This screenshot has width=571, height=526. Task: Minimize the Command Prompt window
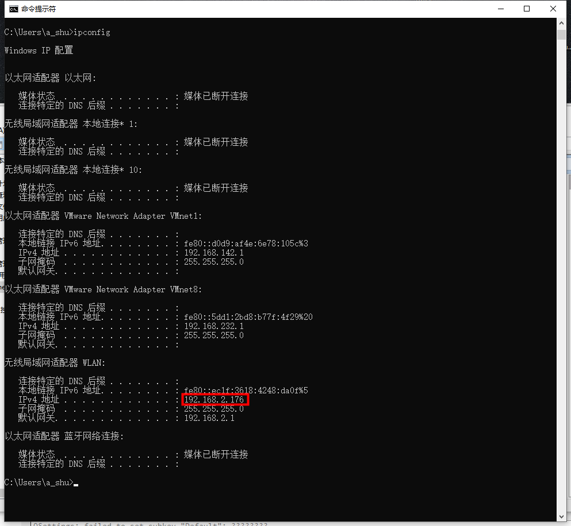point(501,9)
